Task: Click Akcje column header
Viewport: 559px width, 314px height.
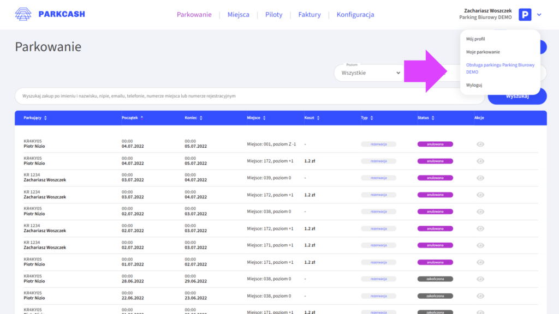Action: 479,118
